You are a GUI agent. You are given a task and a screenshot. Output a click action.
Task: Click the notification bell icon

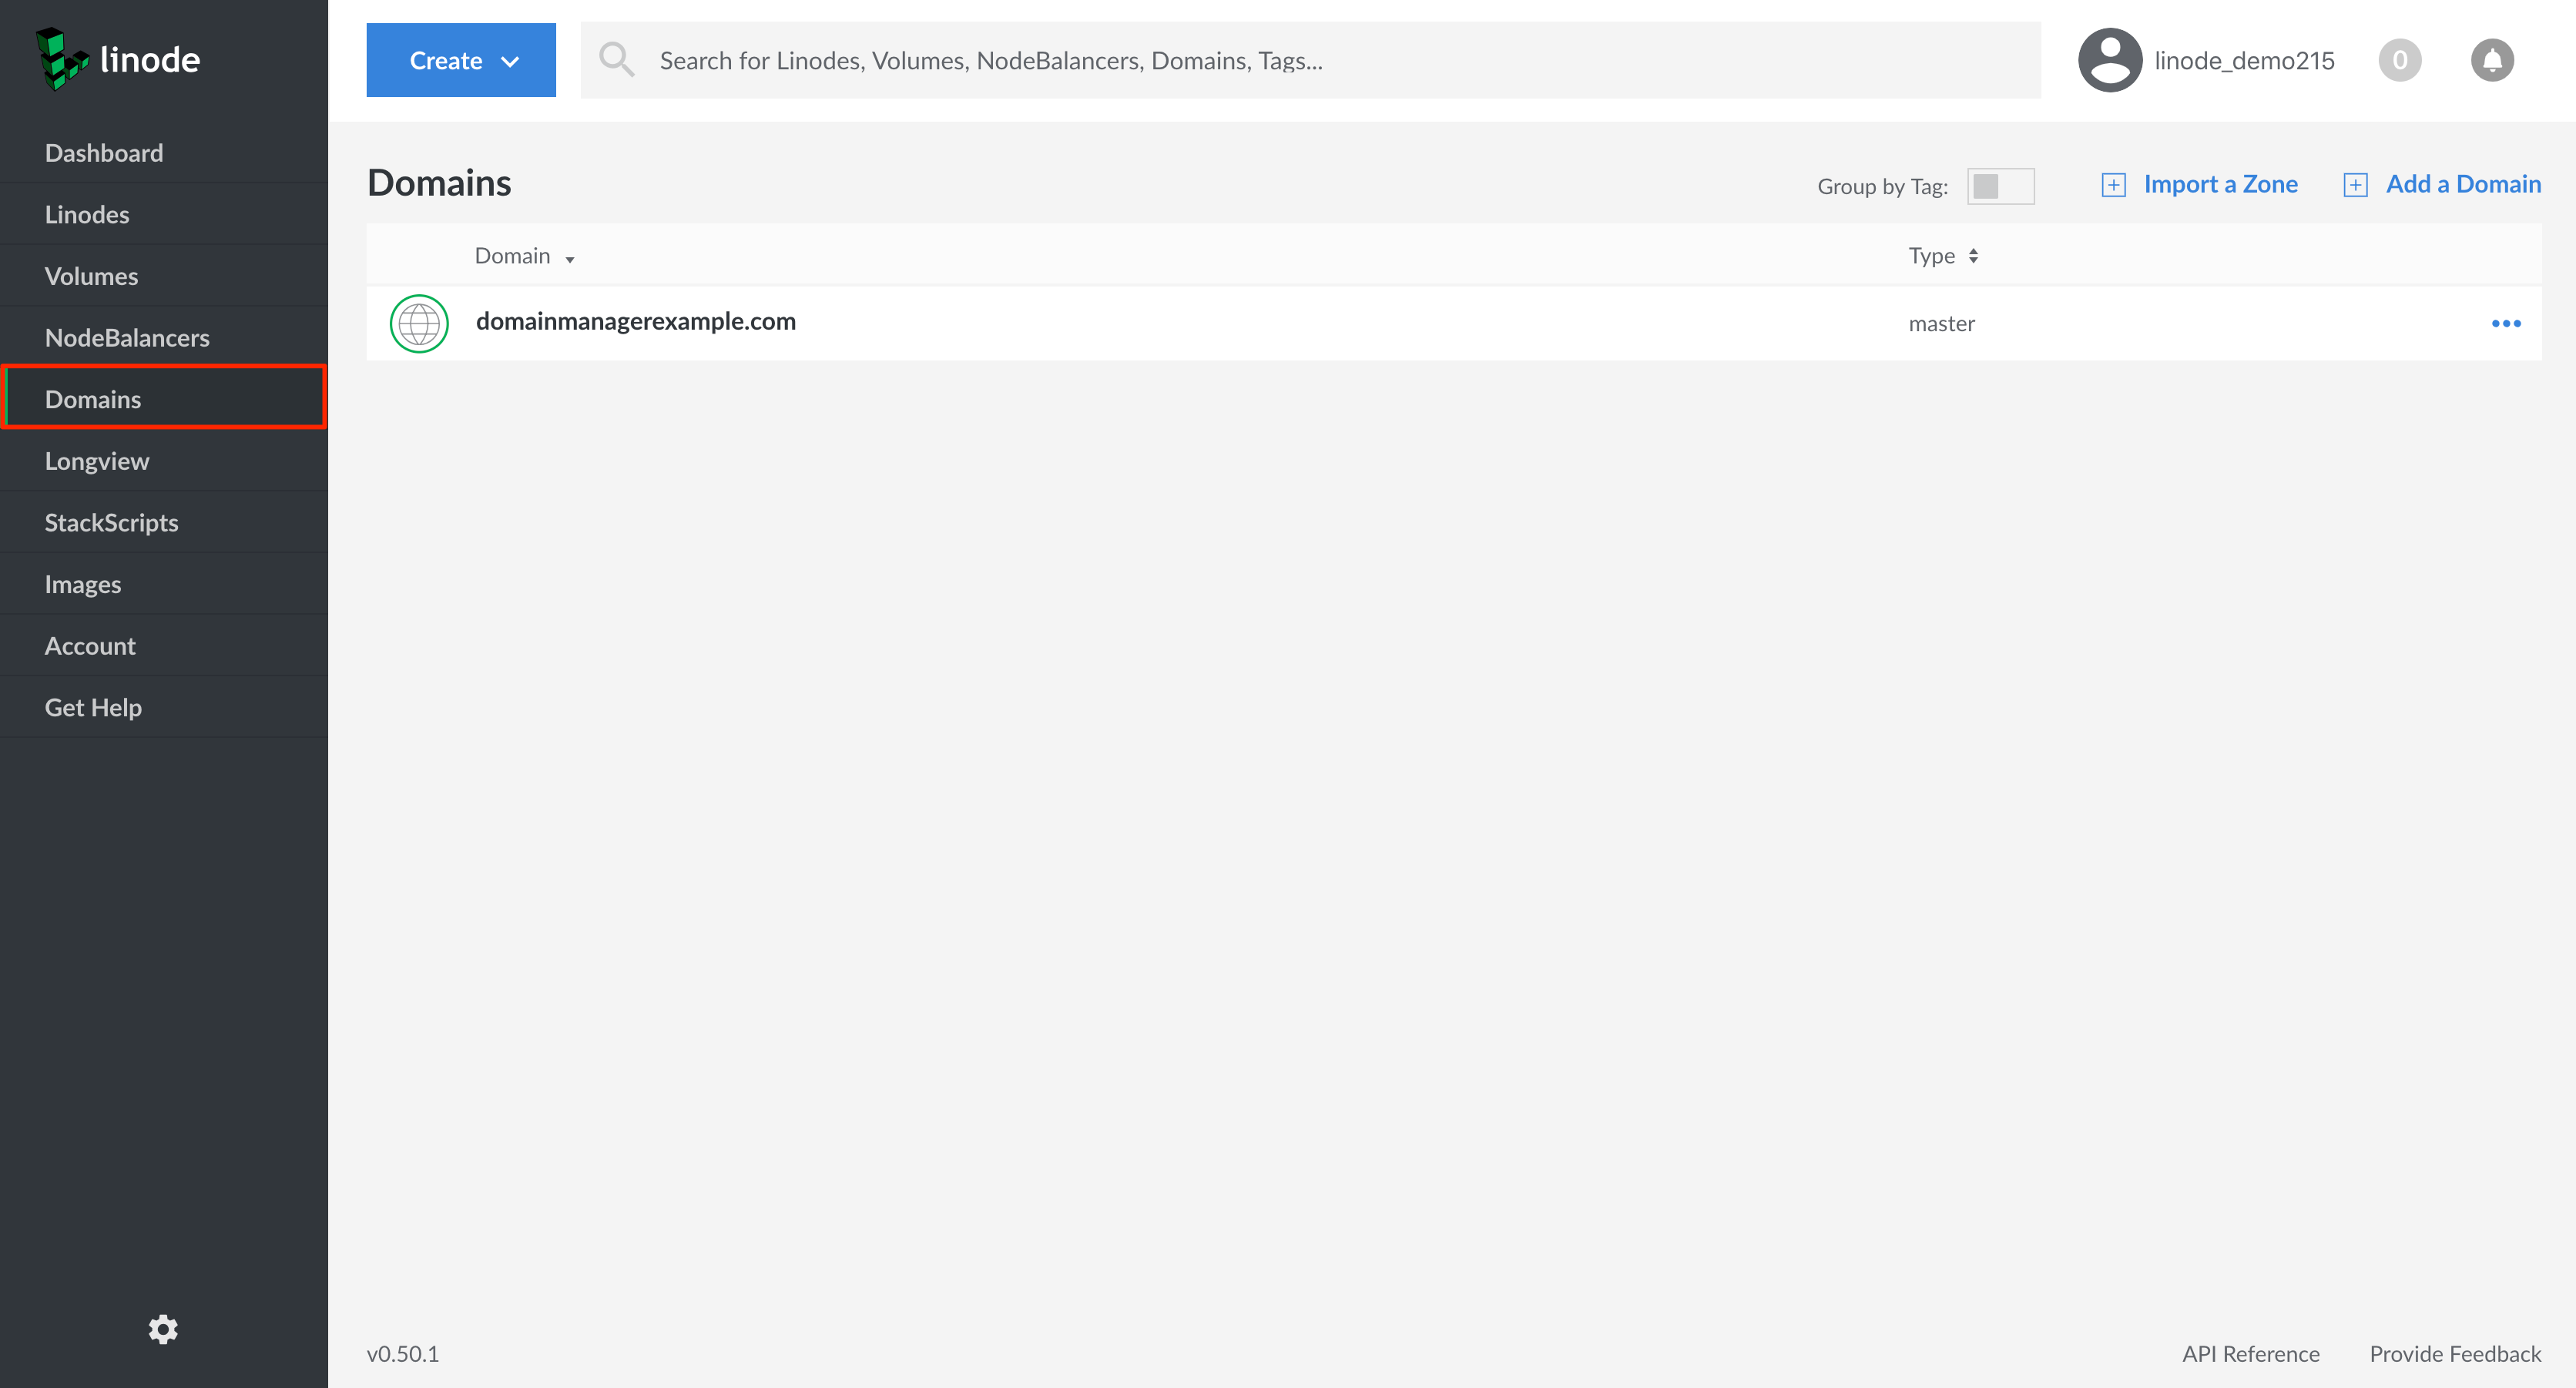tap(2491, 60)
